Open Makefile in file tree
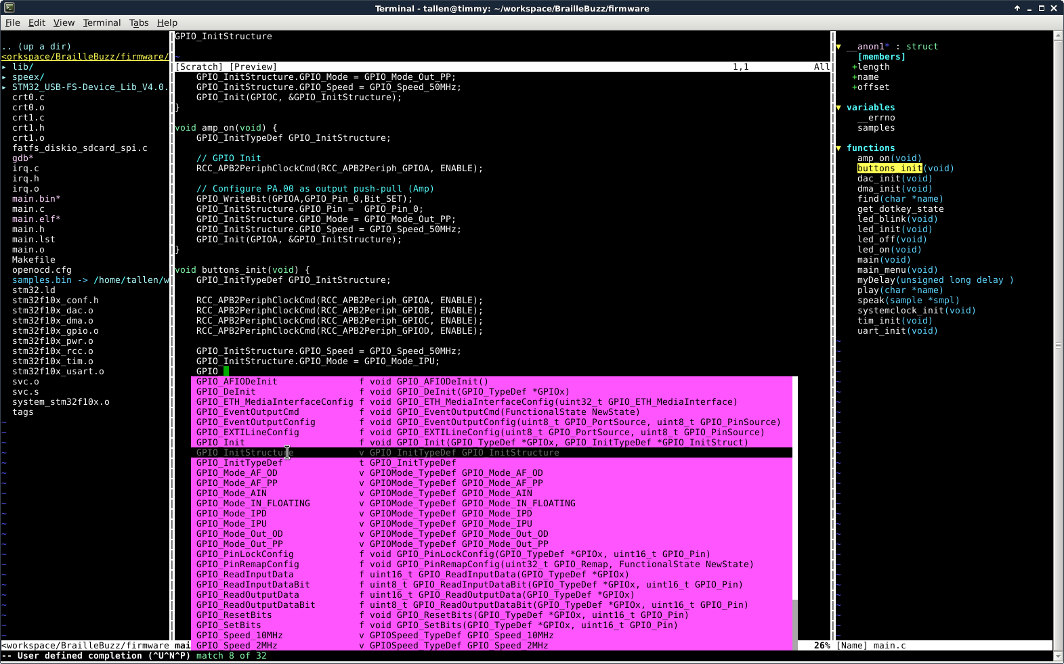The image size is (1064, 664). (34, 260)
